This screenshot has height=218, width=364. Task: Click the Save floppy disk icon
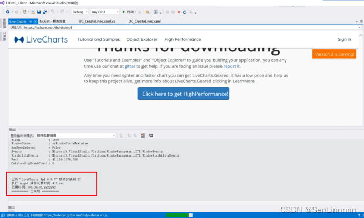[39, 12]
